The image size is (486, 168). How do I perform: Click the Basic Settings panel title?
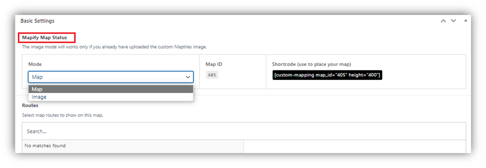tap(37, 21)
